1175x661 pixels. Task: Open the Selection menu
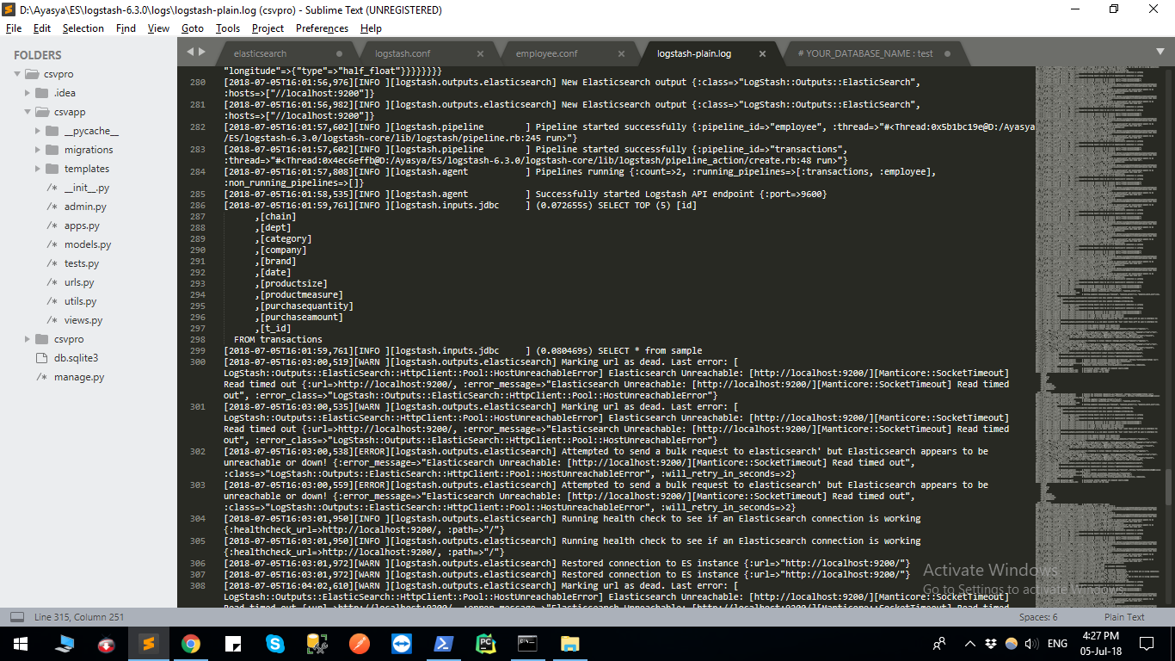83,28
